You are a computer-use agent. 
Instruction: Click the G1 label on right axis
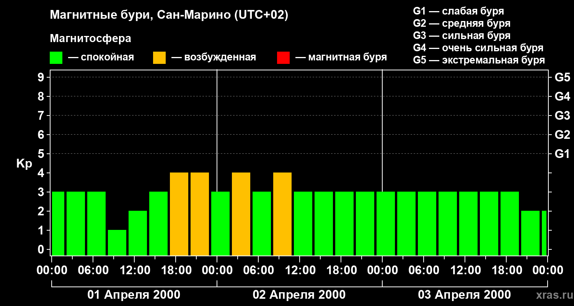[562, 154]
